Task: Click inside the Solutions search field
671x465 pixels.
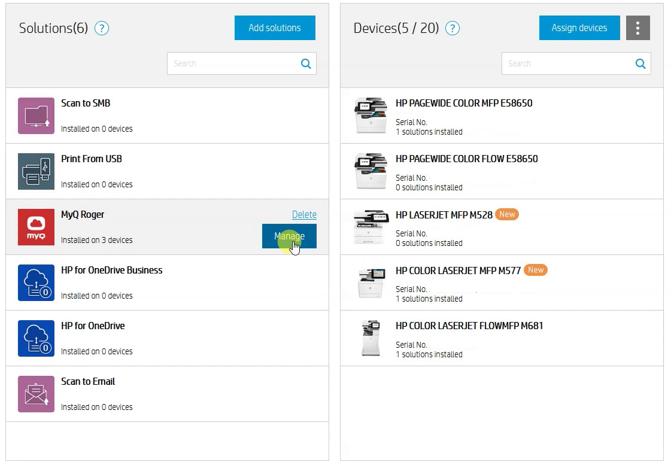Action: pyautogui.click(x=233, y=63)
